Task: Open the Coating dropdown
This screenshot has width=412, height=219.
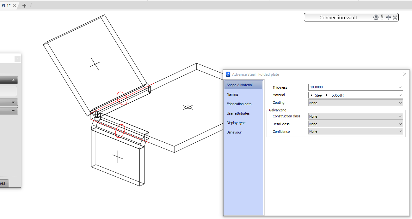Action: (x=400, y=103)
